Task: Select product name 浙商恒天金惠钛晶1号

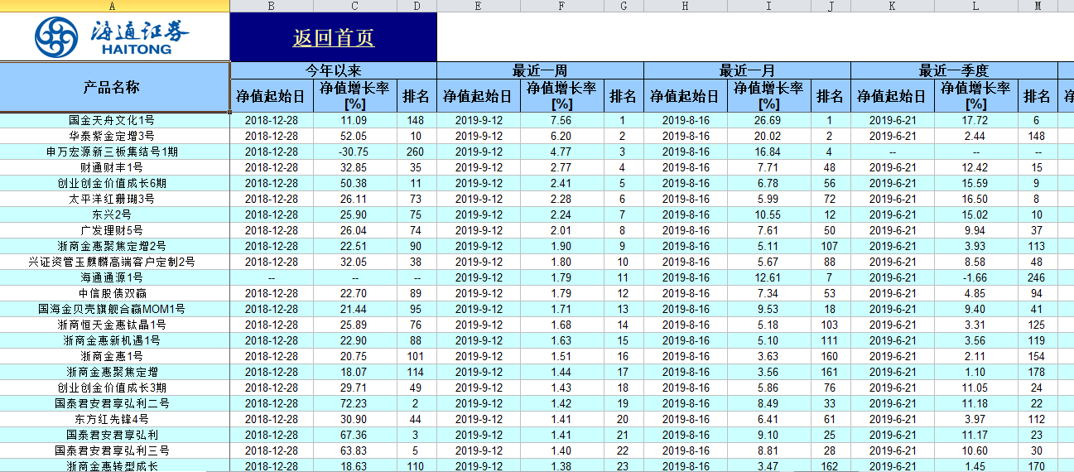Action: (x=112, y=325)
